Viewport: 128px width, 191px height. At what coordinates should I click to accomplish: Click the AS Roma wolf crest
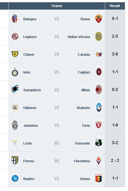click(x=99, y=19)
